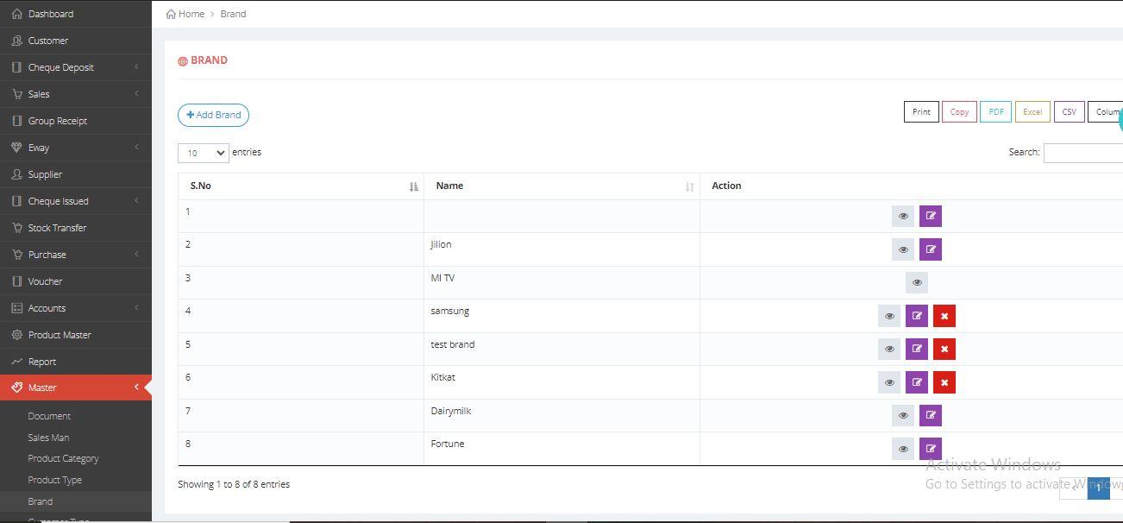Click the Search input field
Viewport: 1123px width, 523px height.
click(x=1082, y=153)
